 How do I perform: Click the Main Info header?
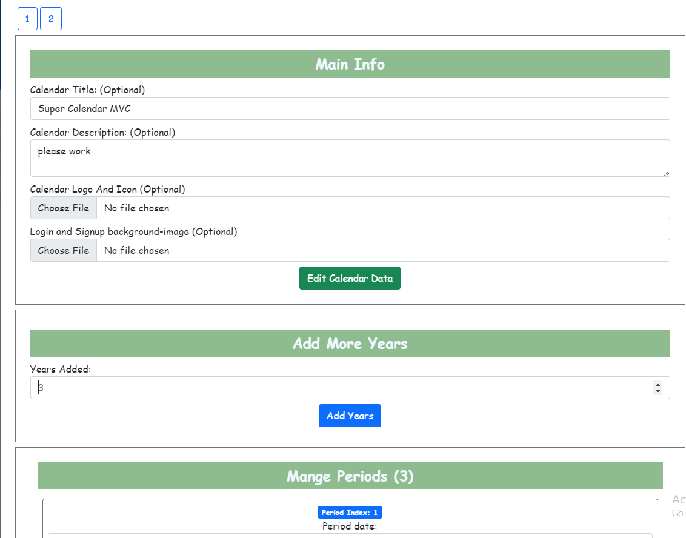pyautogui.click(x=350, y=64)
